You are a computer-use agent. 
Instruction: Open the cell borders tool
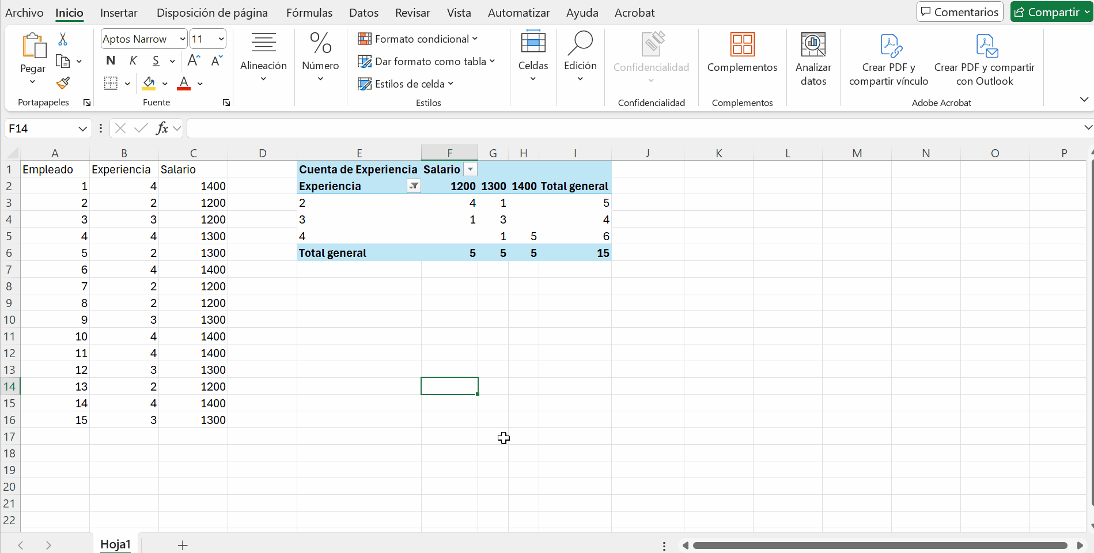click(111, 84)
